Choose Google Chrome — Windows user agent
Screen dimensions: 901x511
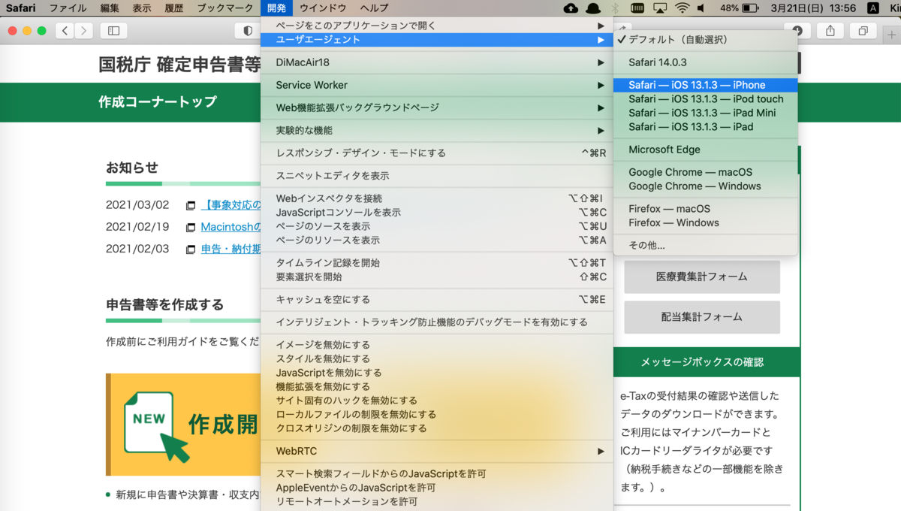[x=706, y=186]
